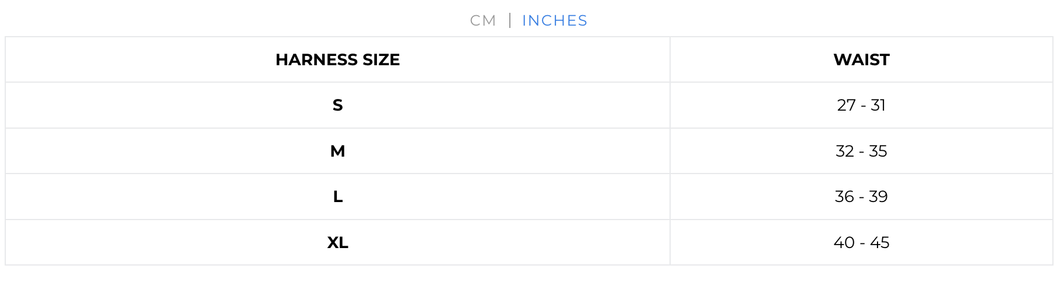Image resolution: width=1064 pixels, height=290 pixels.
Task: Click the WAIST column header
Action: click(x=861, y=59)
